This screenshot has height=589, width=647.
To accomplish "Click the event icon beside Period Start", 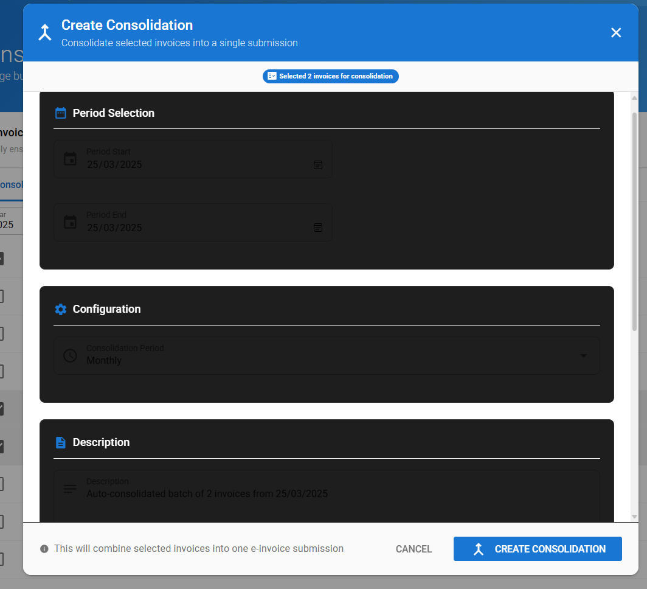I will (71, 159).
